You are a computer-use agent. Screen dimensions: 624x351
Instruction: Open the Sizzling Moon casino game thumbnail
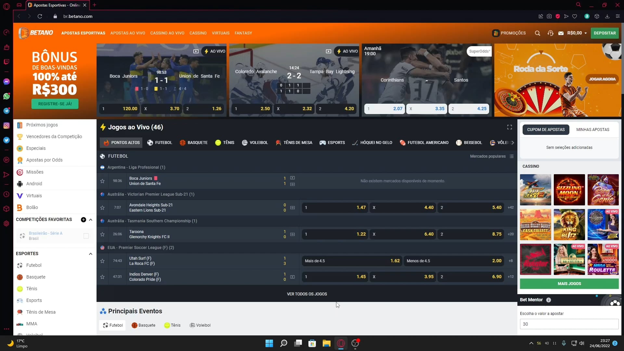coord(569,190)
